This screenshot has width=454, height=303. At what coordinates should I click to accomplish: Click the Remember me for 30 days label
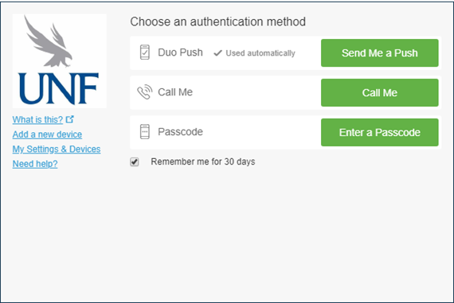tap(203, 161)
